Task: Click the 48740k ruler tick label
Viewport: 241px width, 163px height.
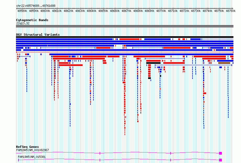Action: [x=207, y=11]
